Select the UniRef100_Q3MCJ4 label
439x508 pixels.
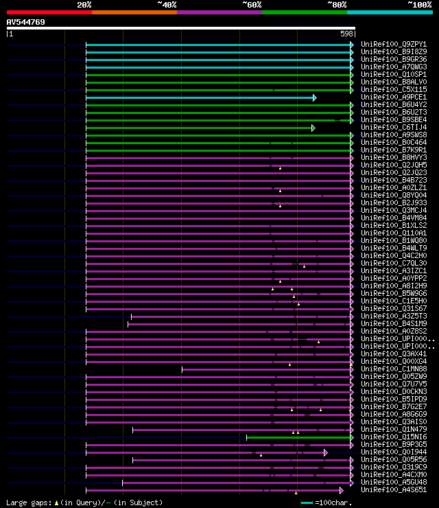coord(394,211)
